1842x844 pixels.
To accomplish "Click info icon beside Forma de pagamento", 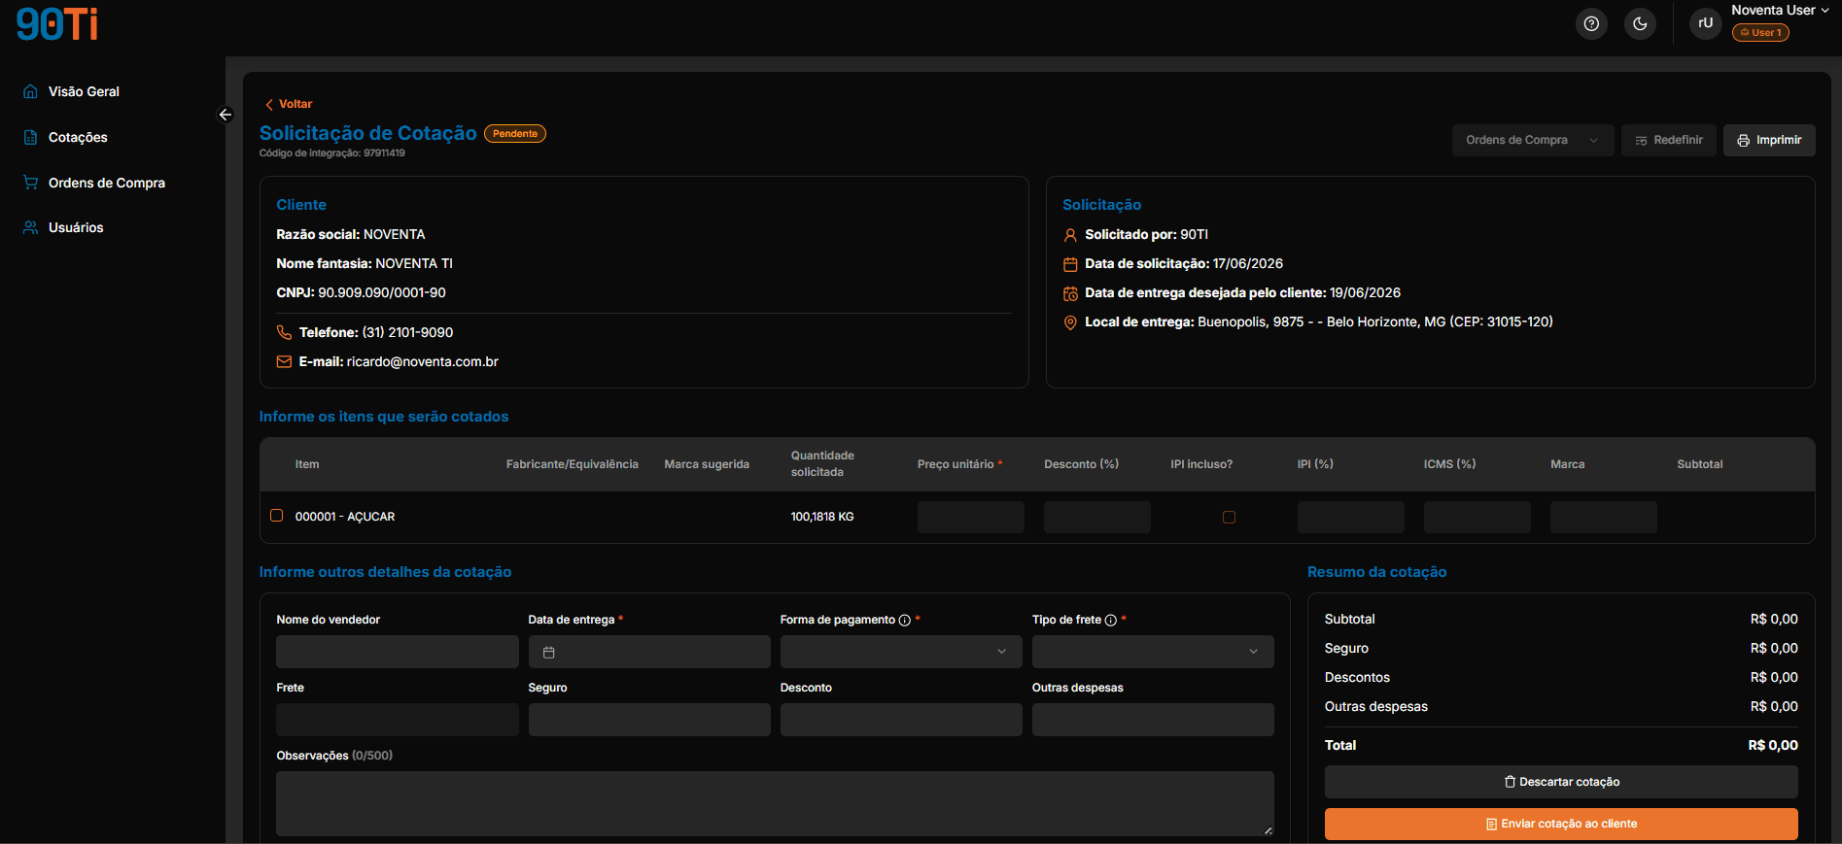I will tap(905, 621).
